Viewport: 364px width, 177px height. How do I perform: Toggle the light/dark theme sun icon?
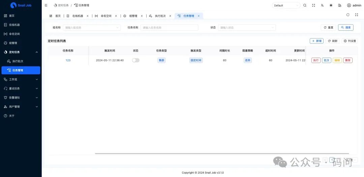pos(331,5)
